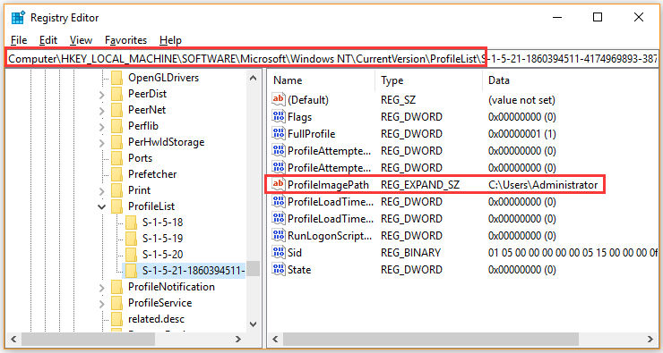Collapse the ProfileList key
Image resolution: width=663 pixels, height=353 pixels.
[101, 206]
